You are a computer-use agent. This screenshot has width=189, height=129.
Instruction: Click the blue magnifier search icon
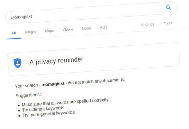[169, 8]
